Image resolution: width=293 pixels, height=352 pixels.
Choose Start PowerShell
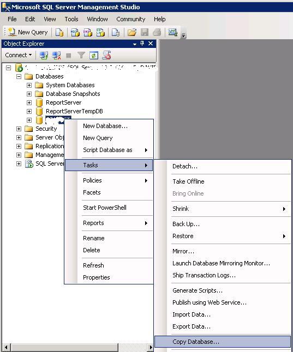click(109, 208)
